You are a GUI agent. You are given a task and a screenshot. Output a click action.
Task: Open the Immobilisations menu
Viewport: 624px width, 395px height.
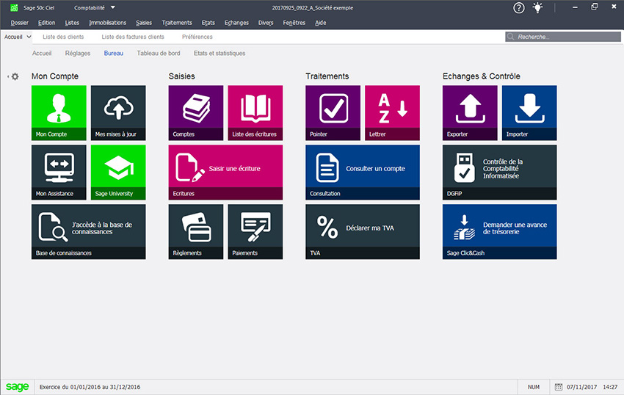pyautogui.click(x=107, y=23)
